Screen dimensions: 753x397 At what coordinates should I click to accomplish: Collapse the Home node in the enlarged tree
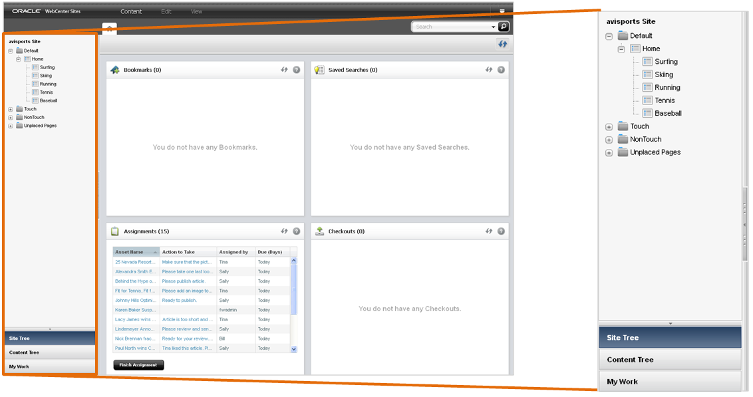coord(621,49)
